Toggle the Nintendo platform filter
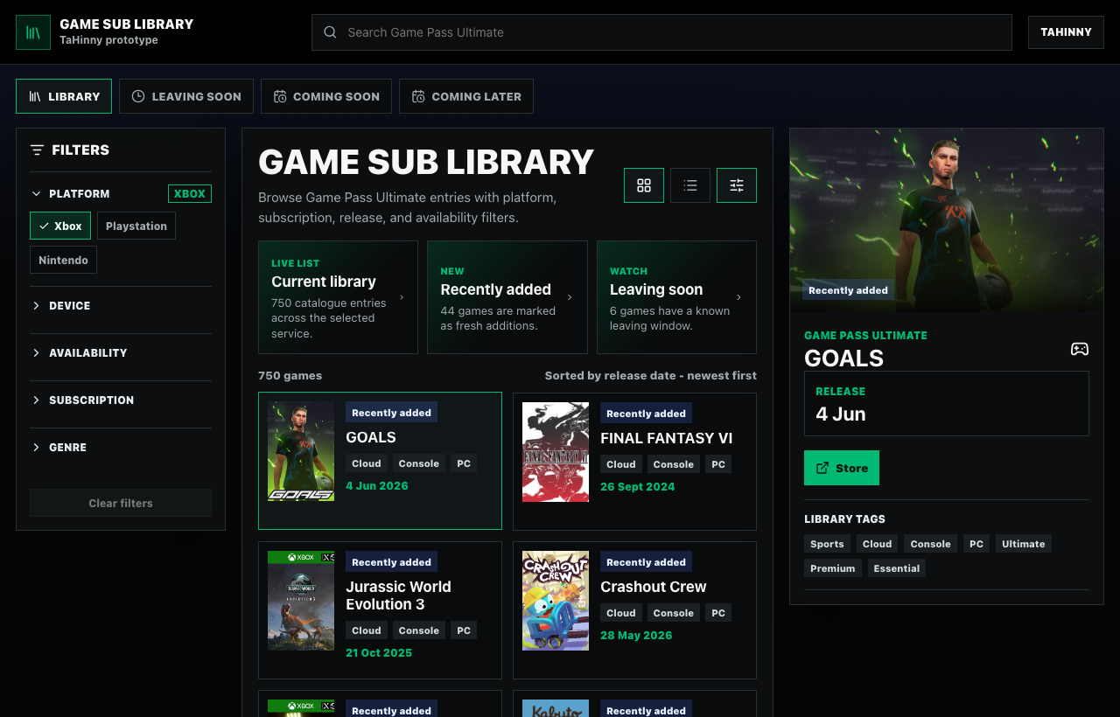1120x717 pixels. [x=63, y=260]
